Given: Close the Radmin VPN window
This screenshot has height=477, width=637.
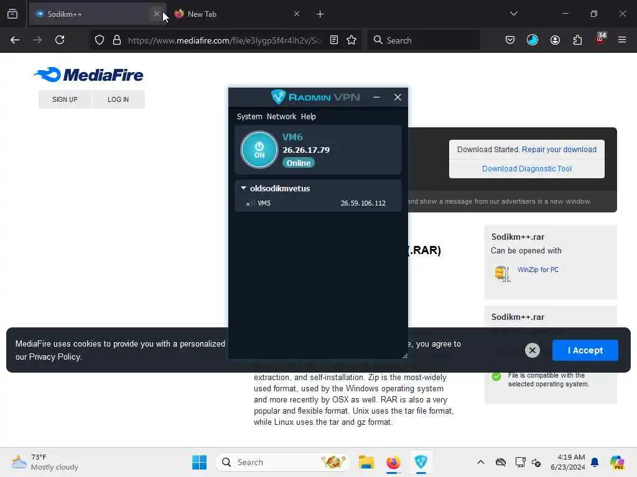Looking at the screenshot, I should (x=398, y=98).
